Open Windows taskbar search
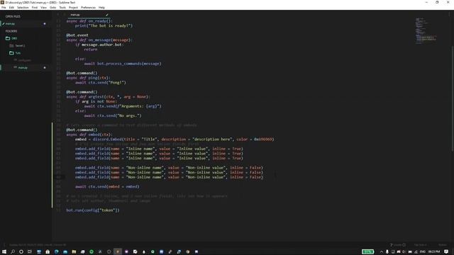Screen dimensions: 454x255 13,252
